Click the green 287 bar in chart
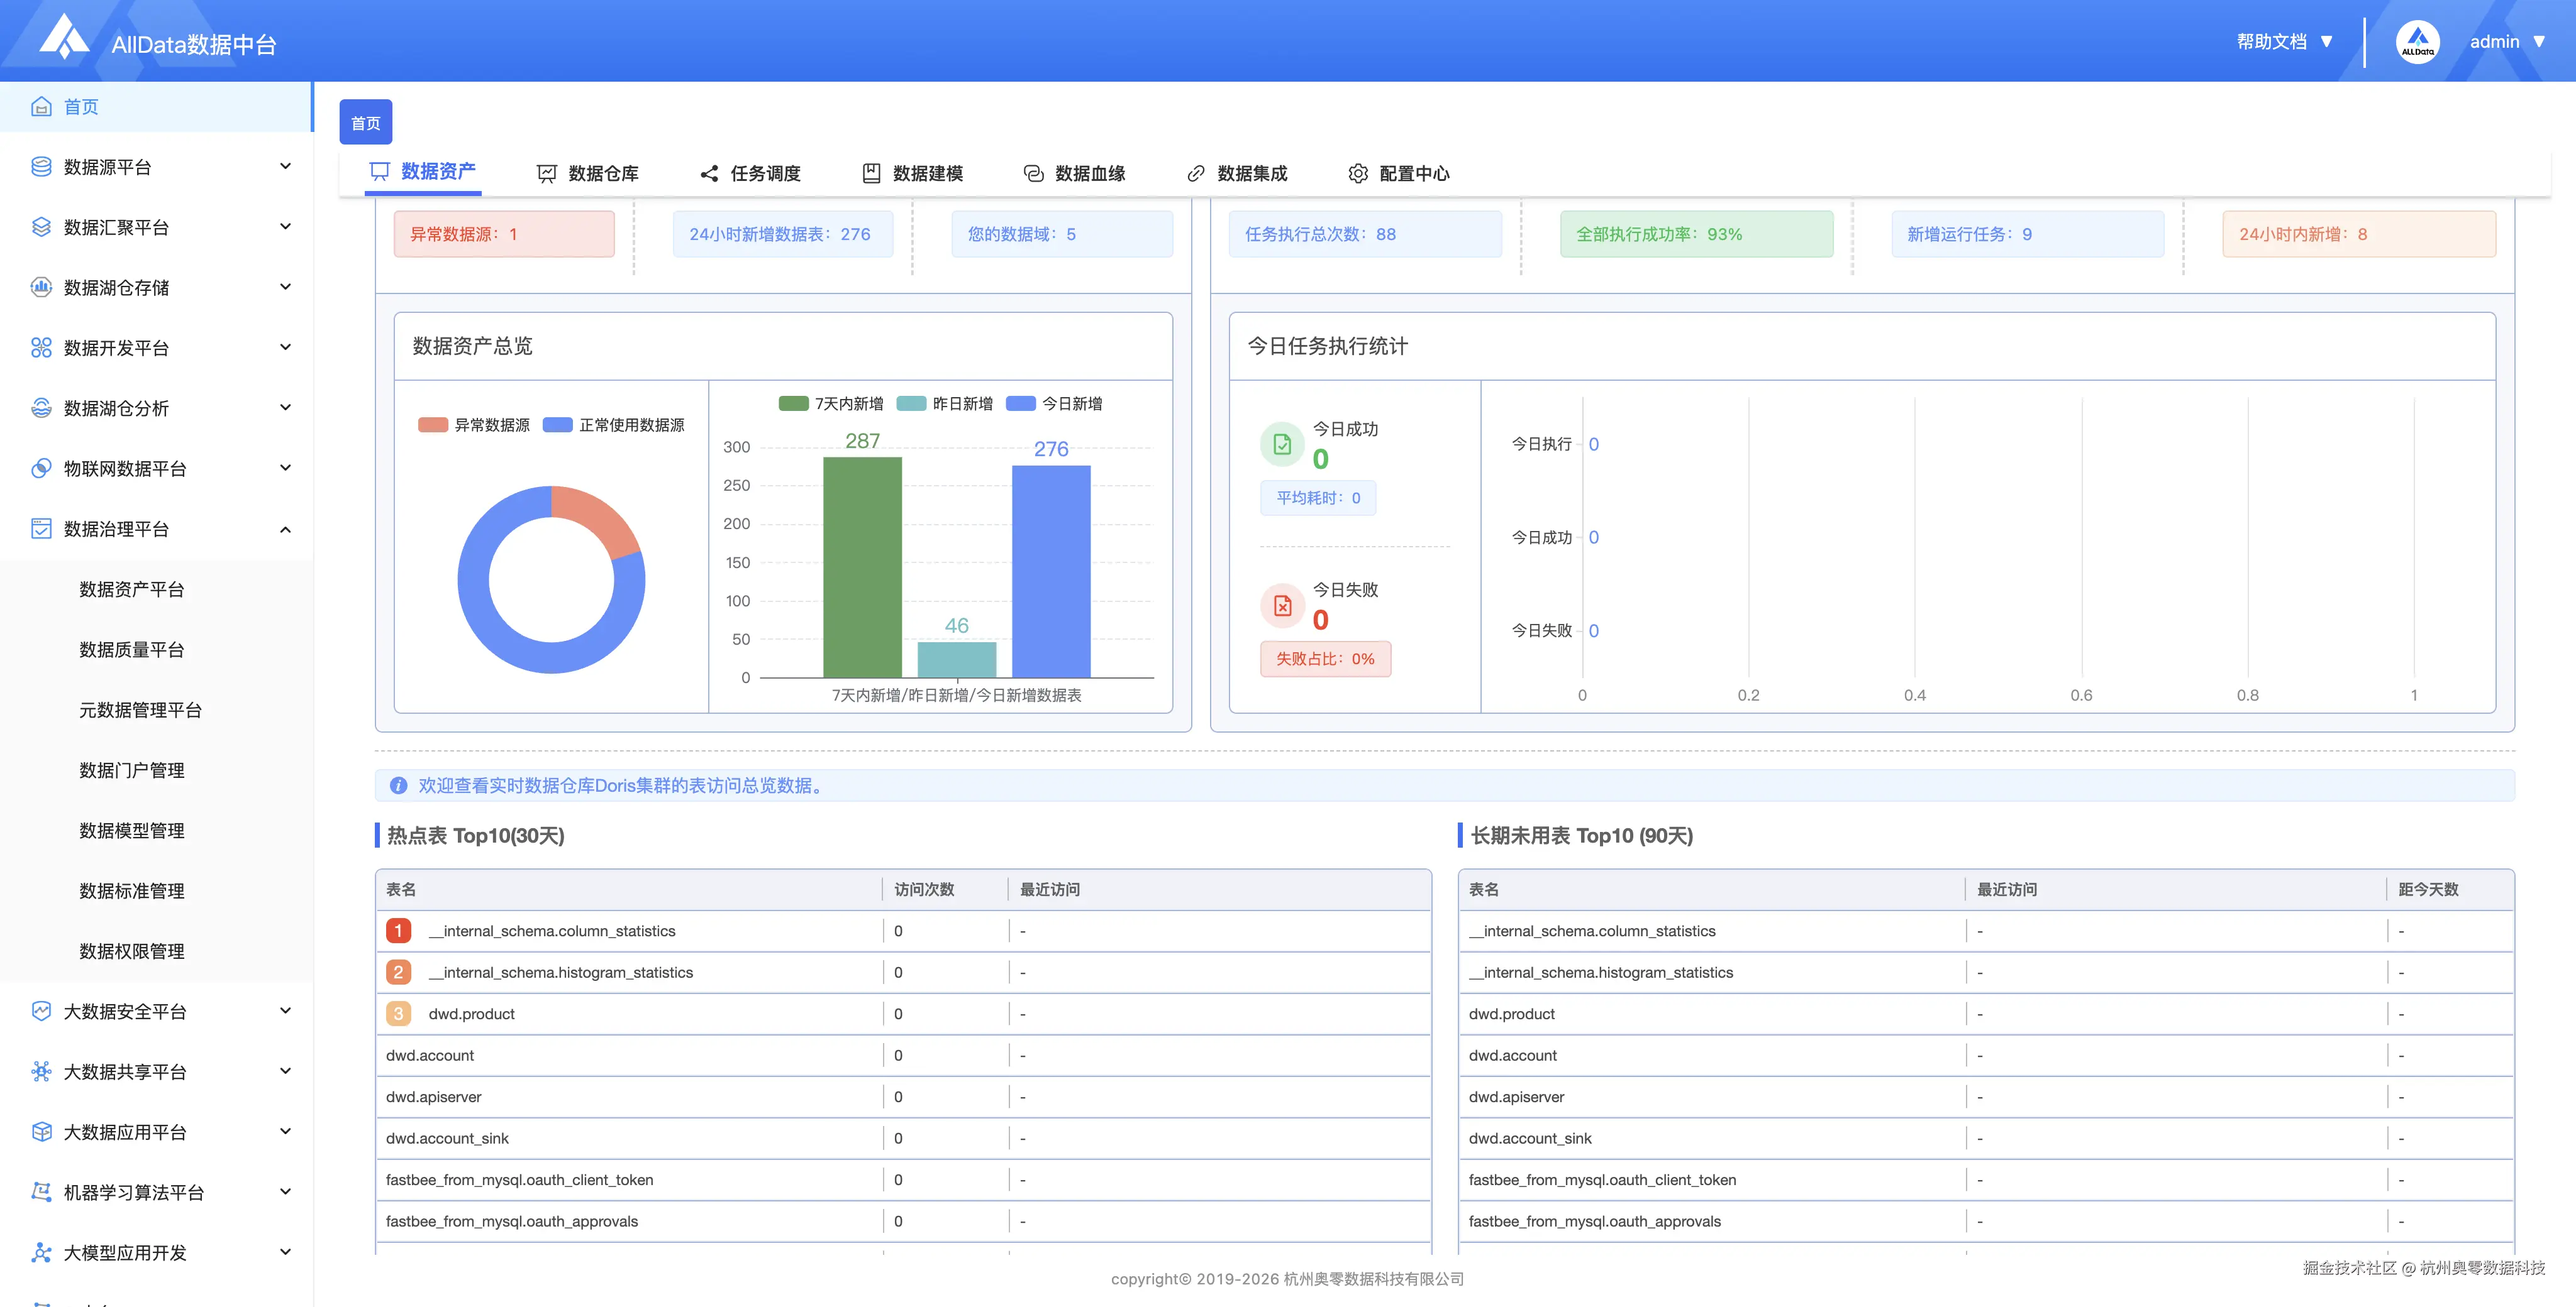2576x1307 pixels. (862, 567)
